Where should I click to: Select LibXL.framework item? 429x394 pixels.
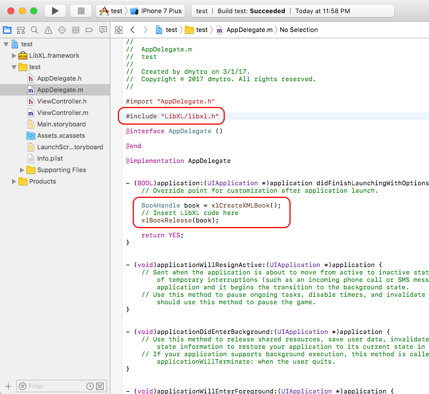pyautogui.click(x=55, y=55)
